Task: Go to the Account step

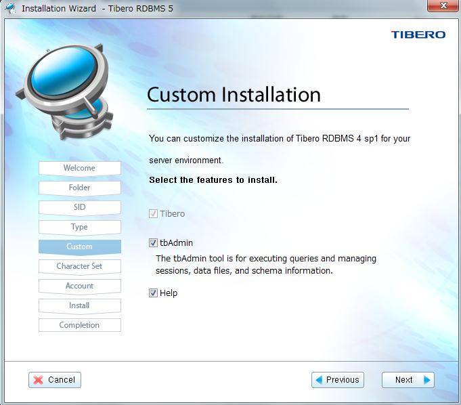Action: click(x=80, y=286)
